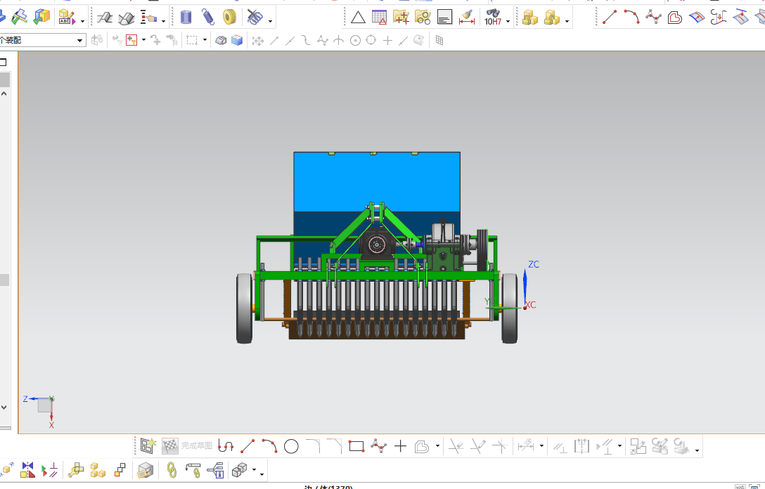
Task: Choose the triangle feature control frame icon
Action: coord(358,18)
